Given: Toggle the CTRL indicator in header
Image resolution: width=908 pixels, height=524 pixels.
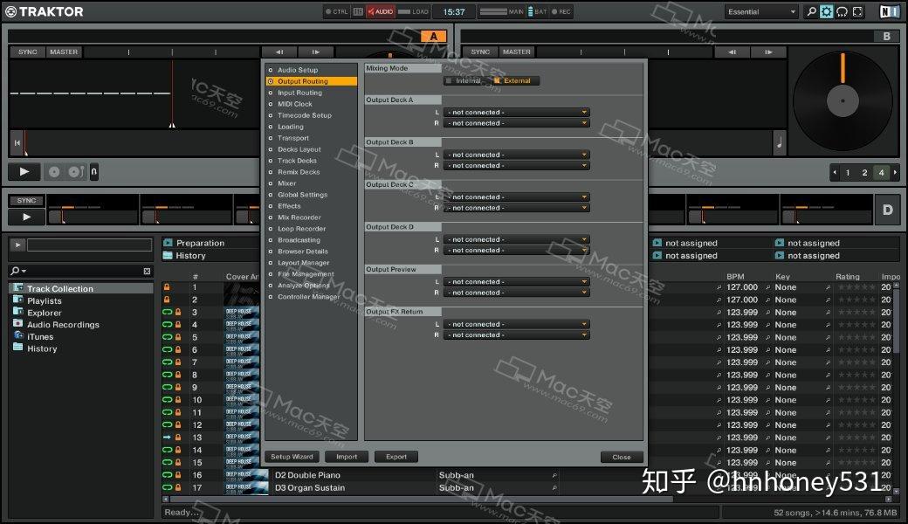Looking at the screenshot, I should 336,11.
